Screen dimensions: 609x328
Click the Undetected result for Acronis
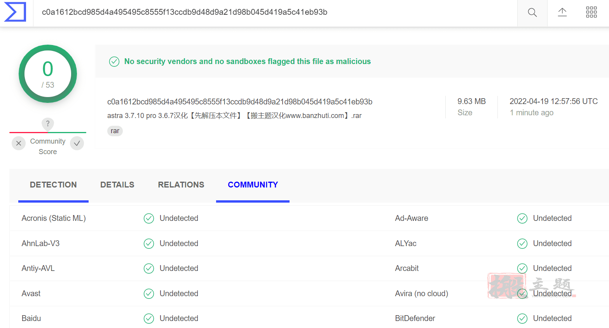[179, 218]
